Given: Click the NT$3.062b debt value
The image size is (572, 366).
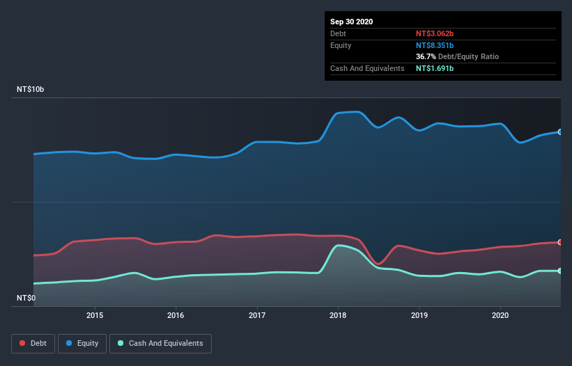Looking at the screenshot, I should click(x=435, y=33).
